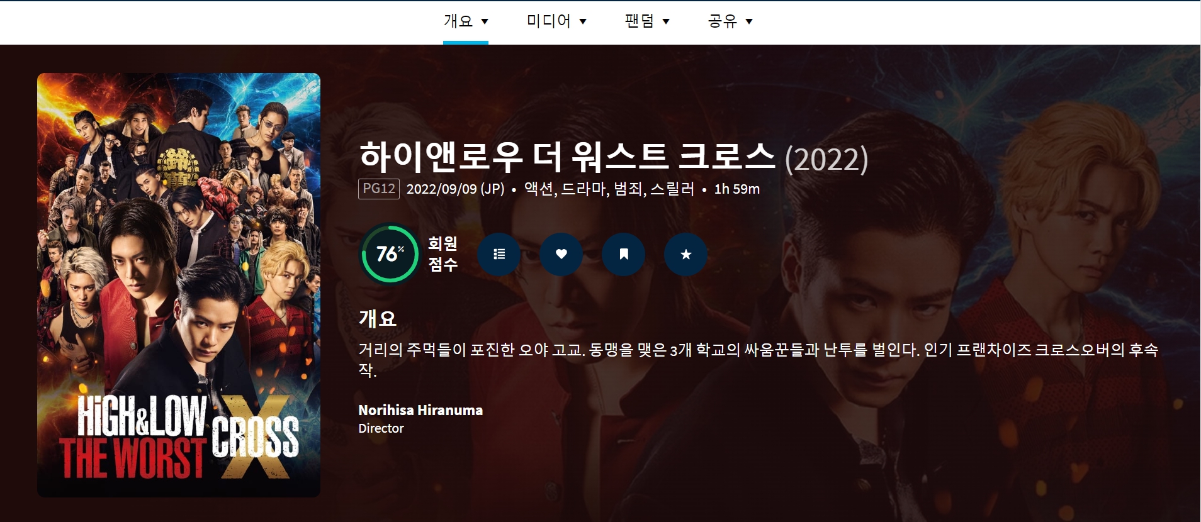Add to watchlist with bookmark icon
Screen dimensions: 1201x522
point(624,254)
